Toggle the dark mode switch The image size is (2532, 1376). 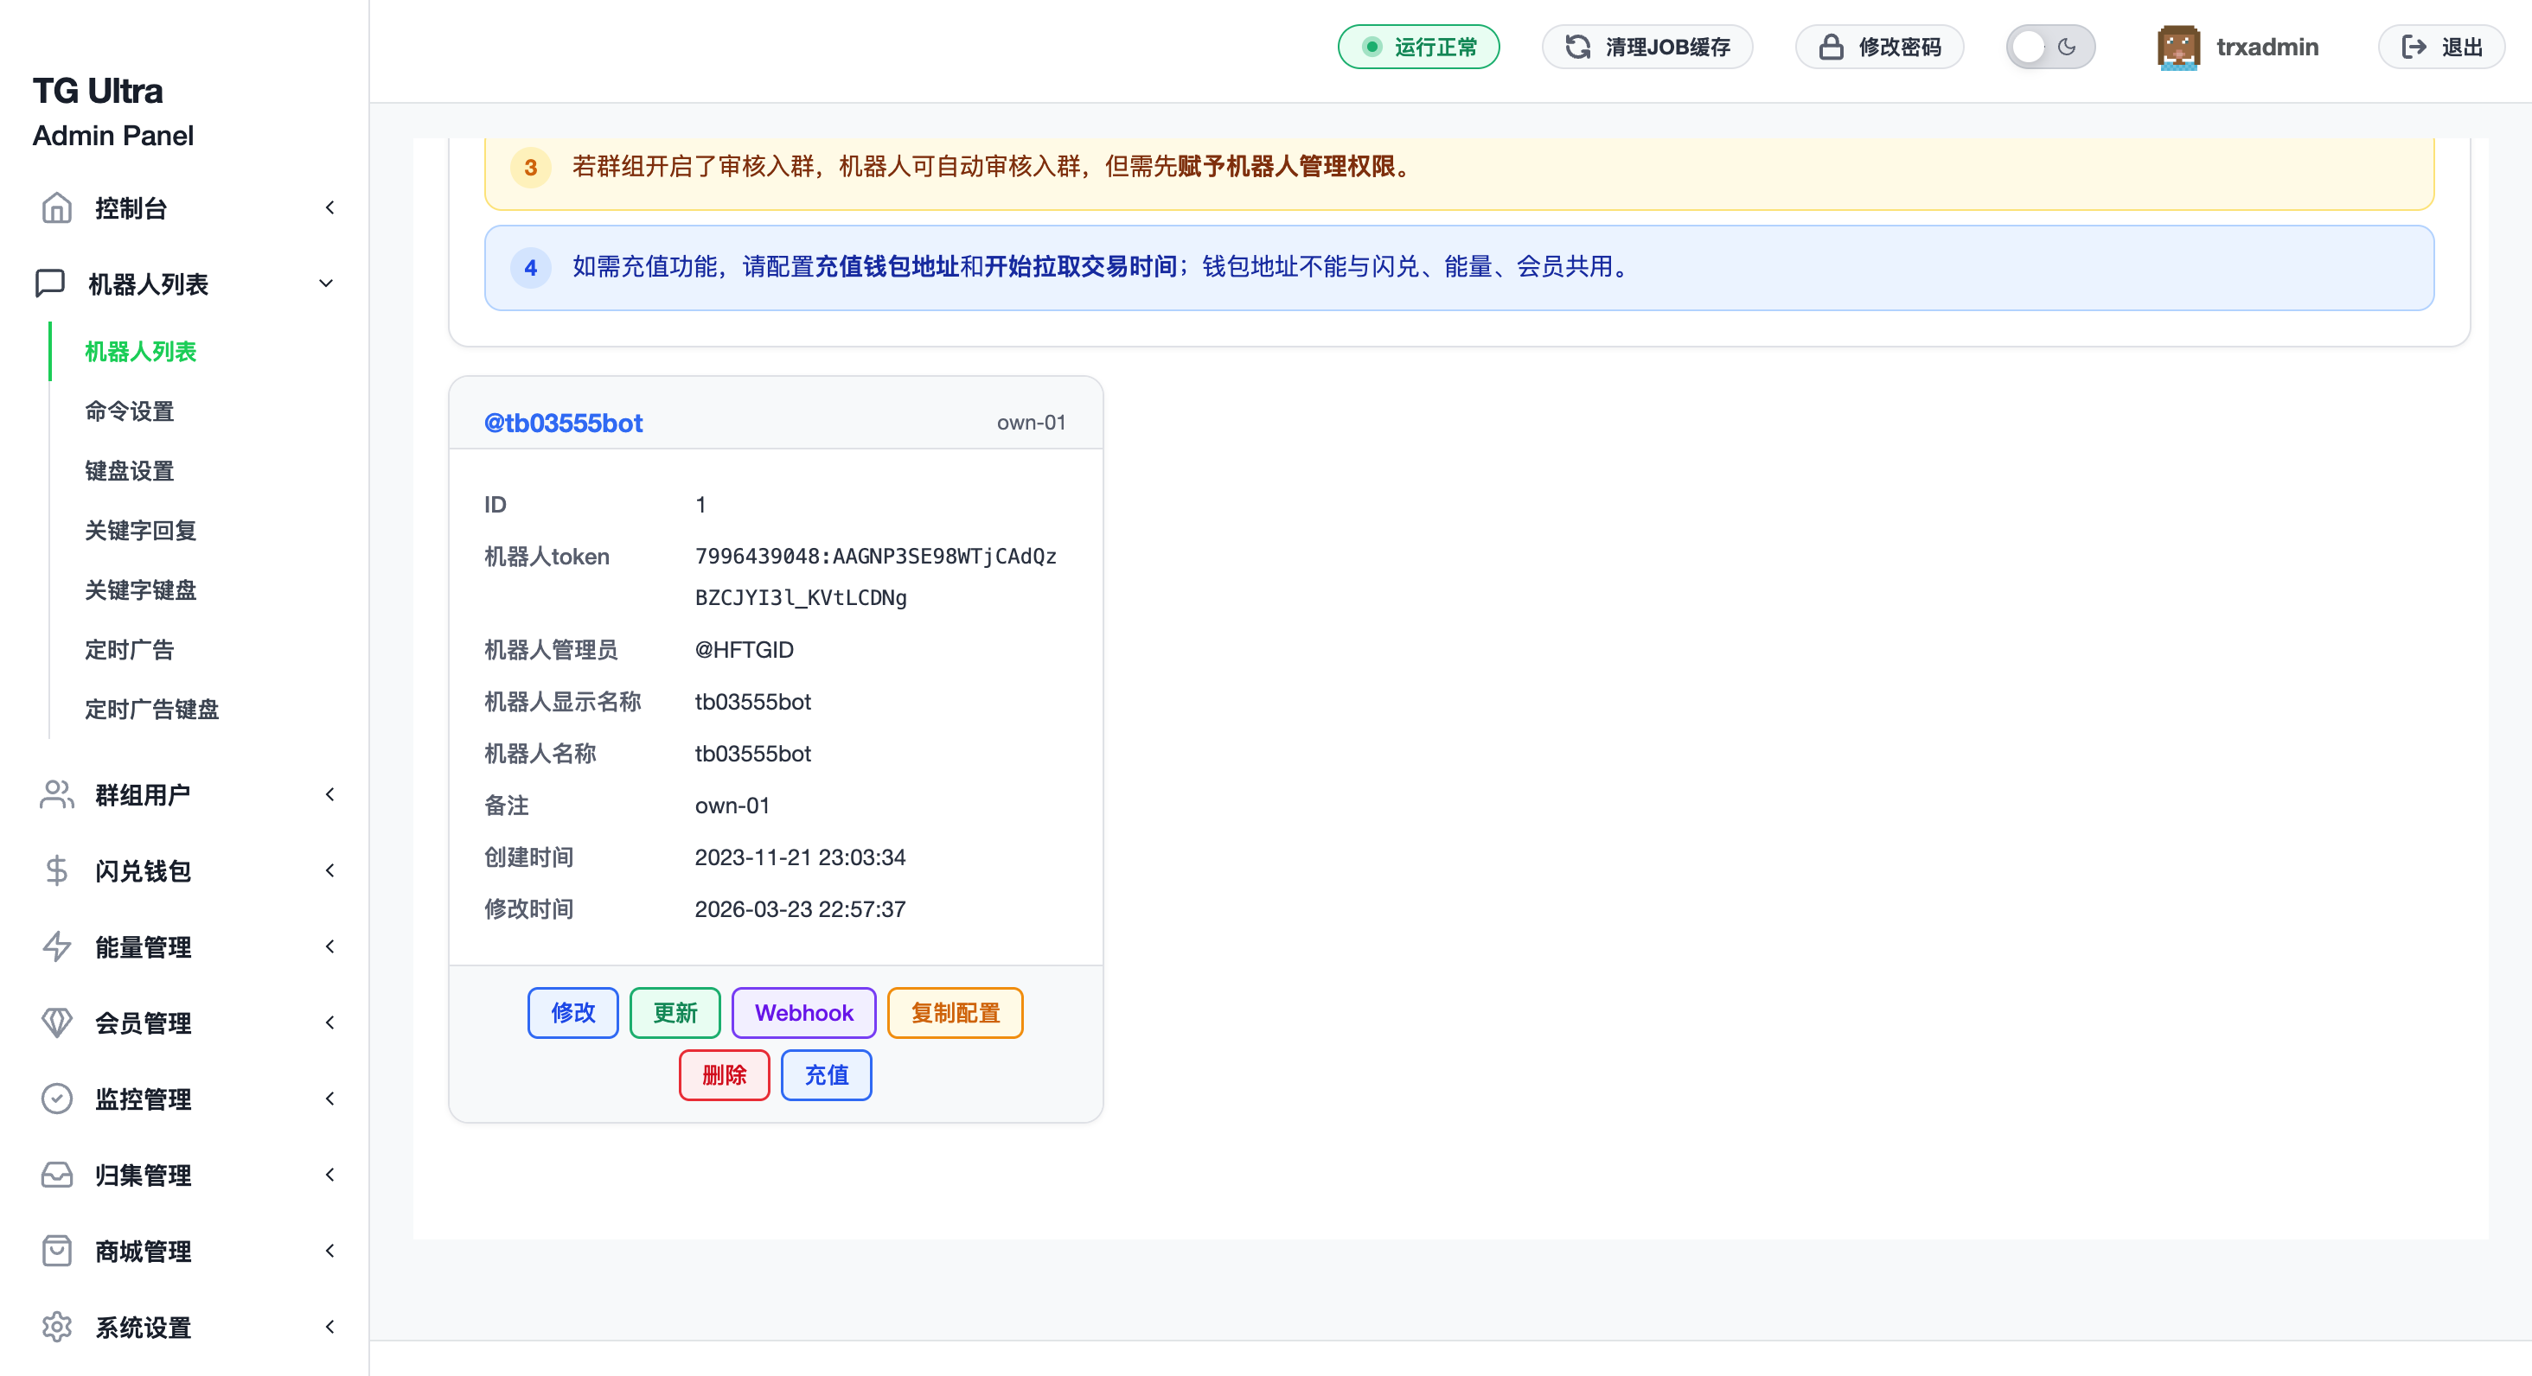[x=2050, y=46]
